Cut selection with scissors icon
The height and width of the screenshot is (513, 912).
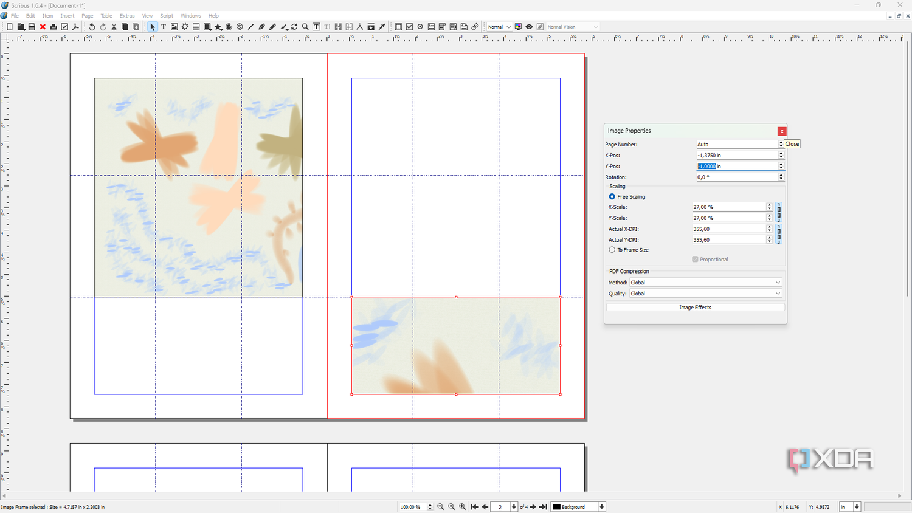click(114, 27)
